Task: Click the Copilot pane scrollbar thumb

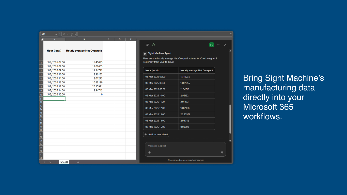Action: coord(230,119)
